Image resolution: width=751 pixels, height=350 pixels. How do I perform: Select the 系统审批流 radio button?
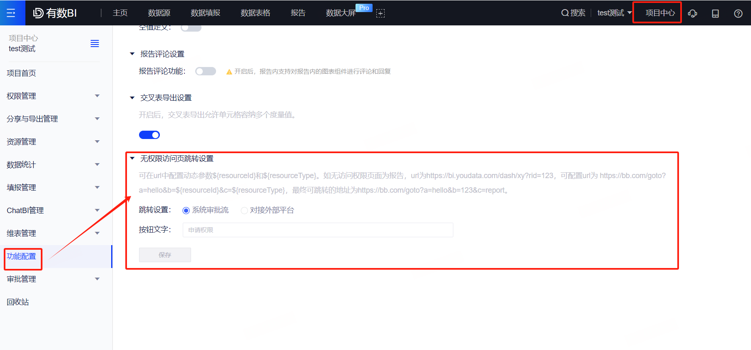click(x=186, y=211)
